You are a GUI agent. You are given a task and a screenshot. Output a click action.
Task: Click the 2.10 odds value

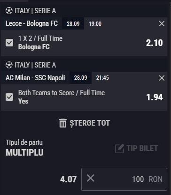tap(154, 43)
